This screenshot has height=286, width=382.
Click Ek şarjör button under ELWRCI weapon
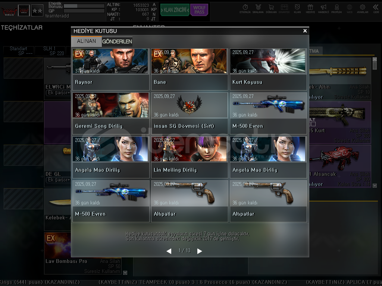click(59, 93)
